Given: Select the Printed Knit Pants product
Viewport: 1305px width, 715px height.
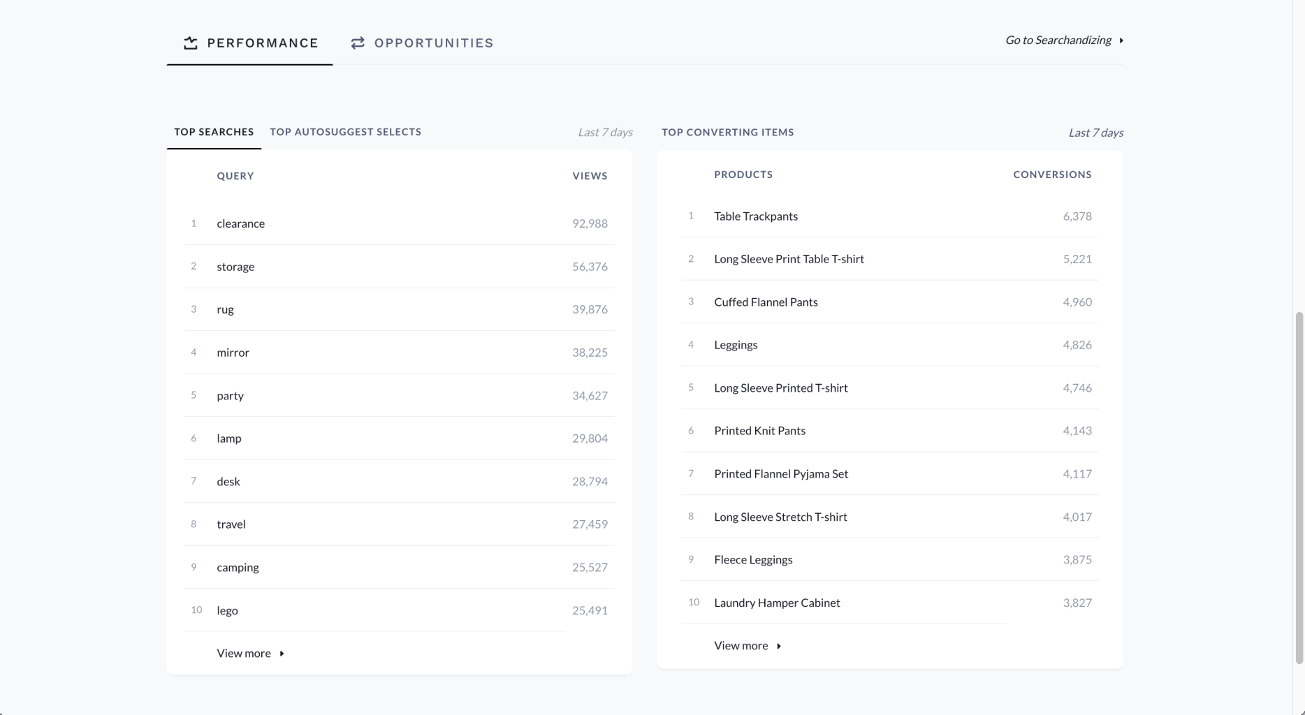Looking at the screenshot, I should click(x=759, y=431).
